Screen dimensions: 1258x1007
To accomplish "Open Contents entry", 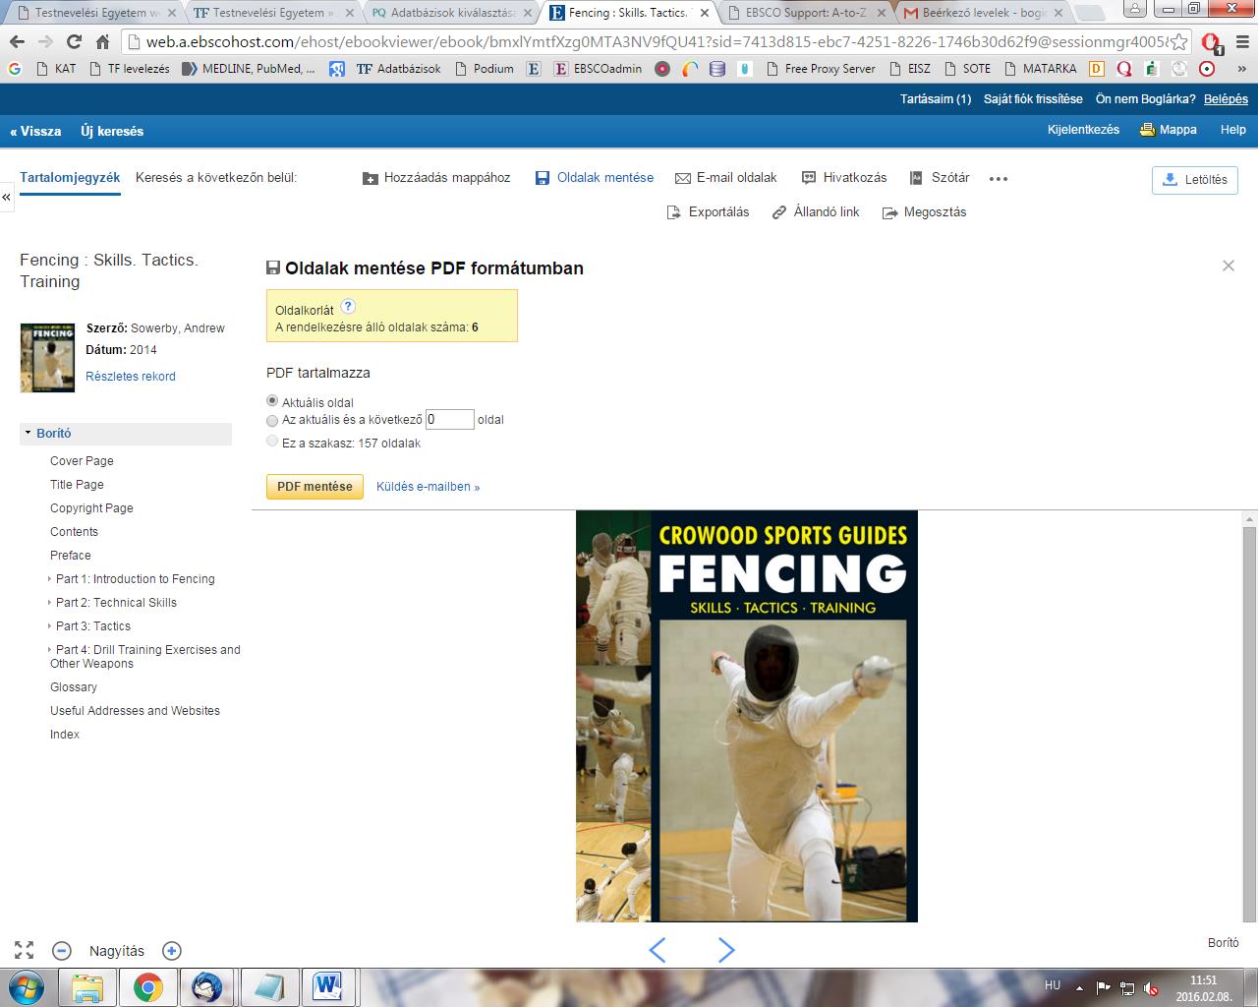I will [74, 532].
